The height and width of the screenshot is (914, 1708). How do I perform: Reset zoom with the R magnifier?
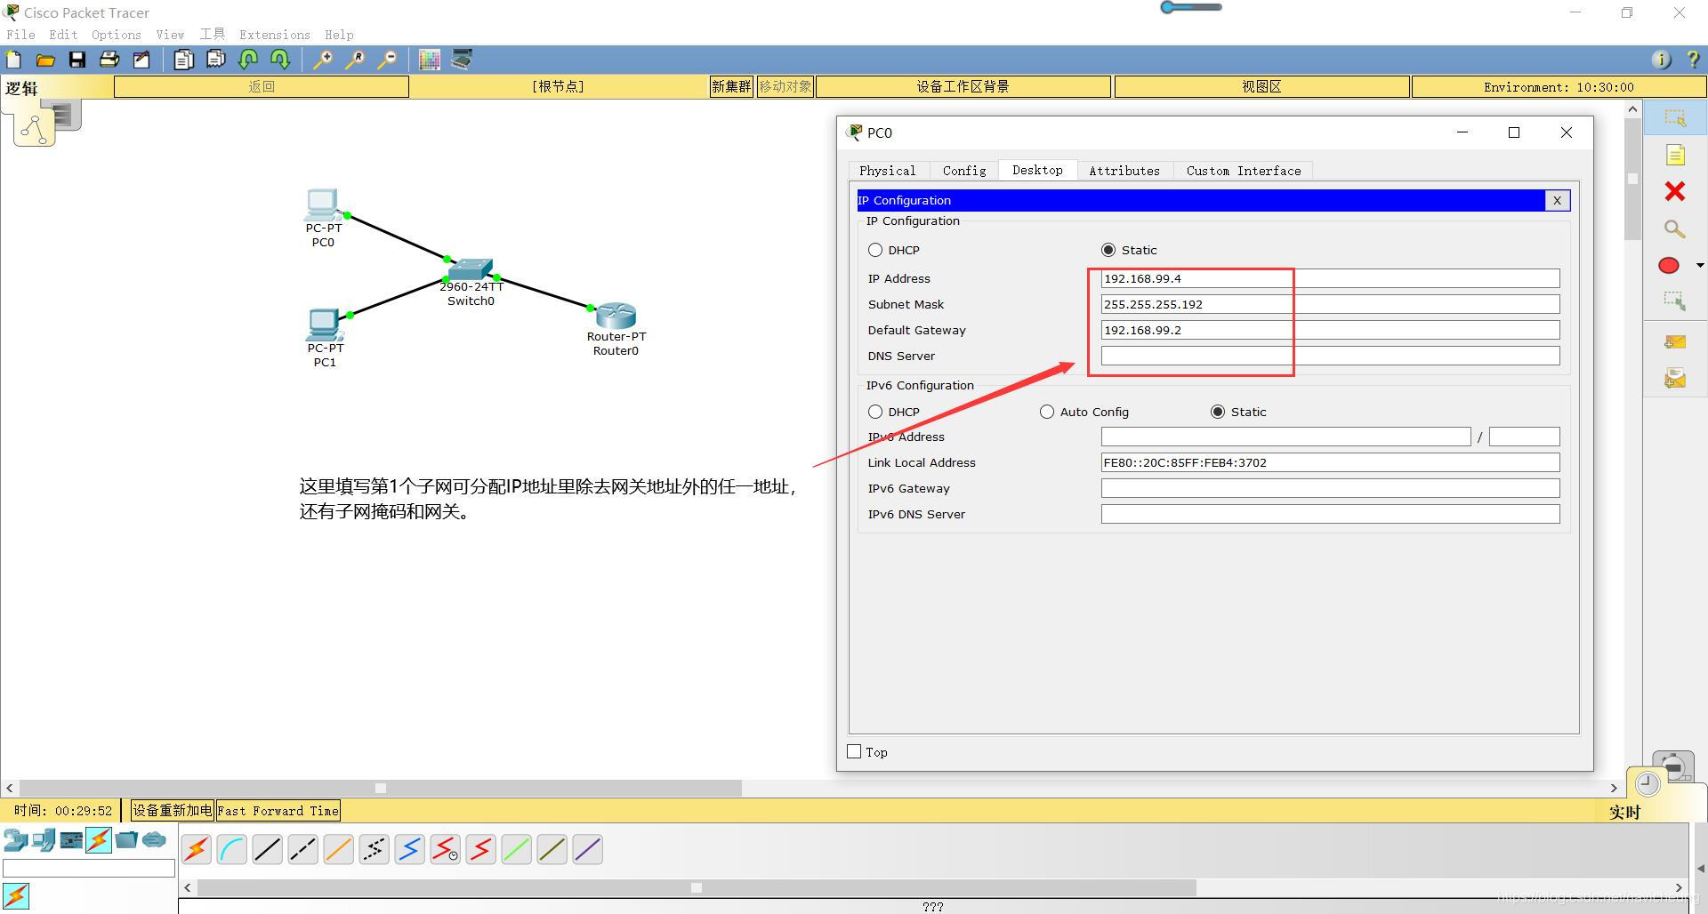point(355,60)
